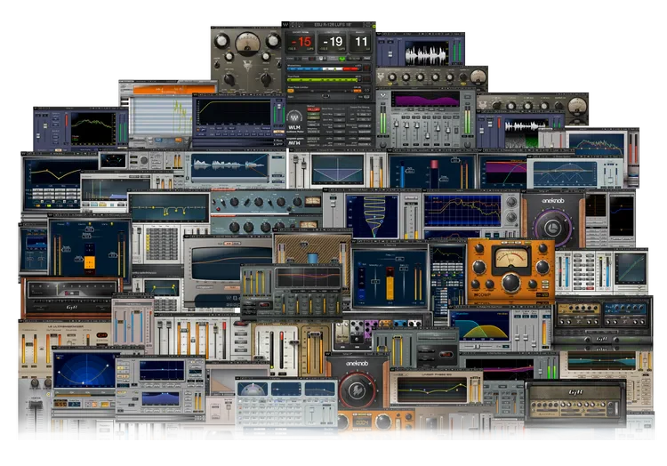Click the yellow and blue EQ curve display
This screenshot has height=466, width=667.
click(478, 326)
